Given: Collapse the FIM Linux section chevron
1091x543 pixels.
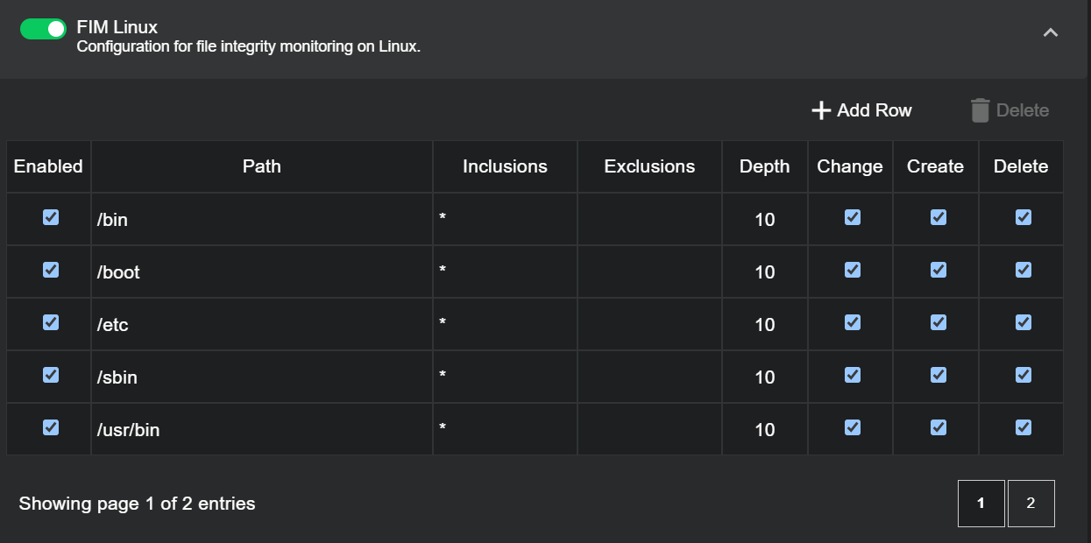Looking at the screenshot, I should (x=1050, y=32).
